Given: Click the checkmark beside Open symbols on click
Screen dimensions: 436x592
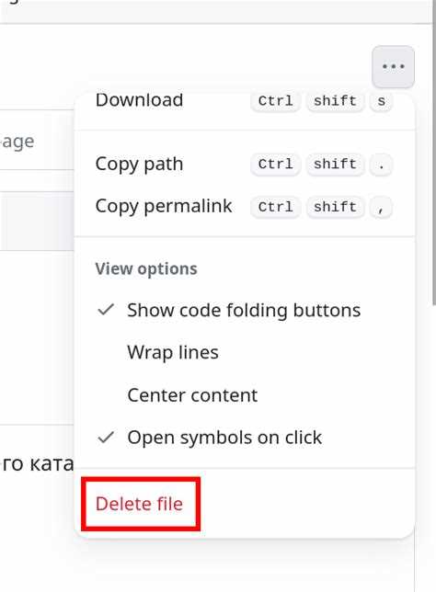Looking at the screenshot, I should 106,438.
